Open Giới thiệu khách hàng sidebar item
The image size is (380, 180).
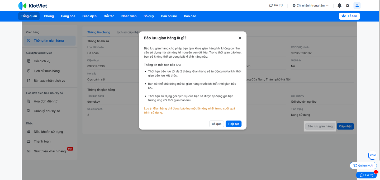50,151
